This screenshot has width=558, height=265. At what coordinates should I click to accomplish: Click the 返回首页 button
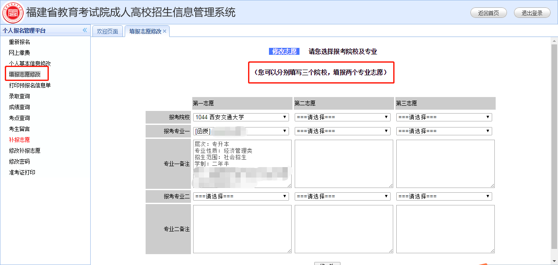click(488, 13)
